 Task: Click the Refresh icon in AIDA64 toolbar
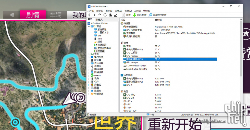(105, 15)
